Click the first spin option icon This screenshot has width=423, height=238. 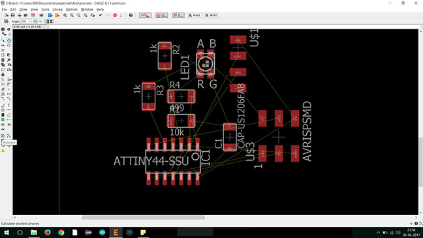(47, 22)
